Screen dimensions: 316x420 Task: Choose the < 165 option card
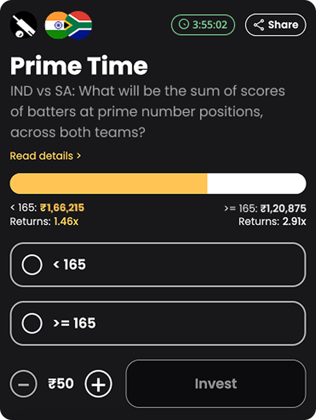tap(158, 264)
